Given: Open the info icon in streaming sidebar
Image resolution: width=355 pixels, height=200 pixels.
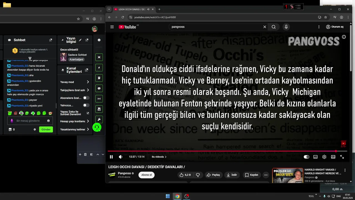Looking at the screenshot, I should coord(99,40).
